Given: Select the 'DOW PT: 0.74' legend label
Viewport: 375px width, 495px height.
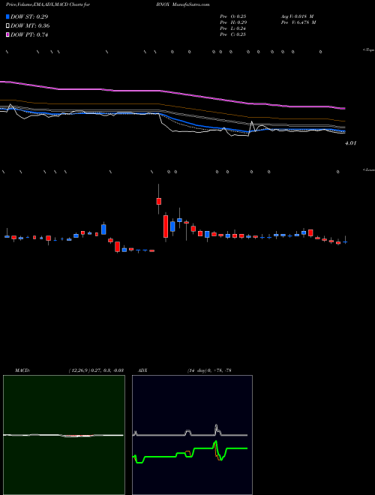Looking at the screenshot, I should tap(29, 35).
